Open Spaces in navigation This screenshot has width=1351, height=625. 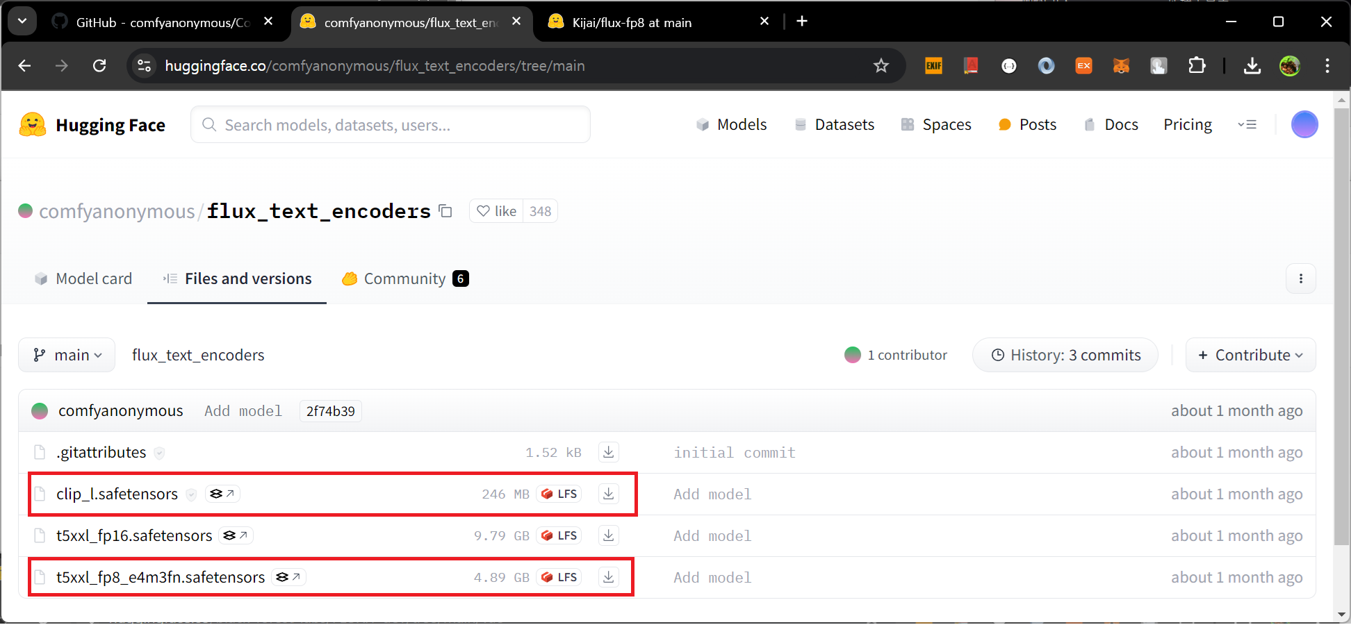(935, 125)
